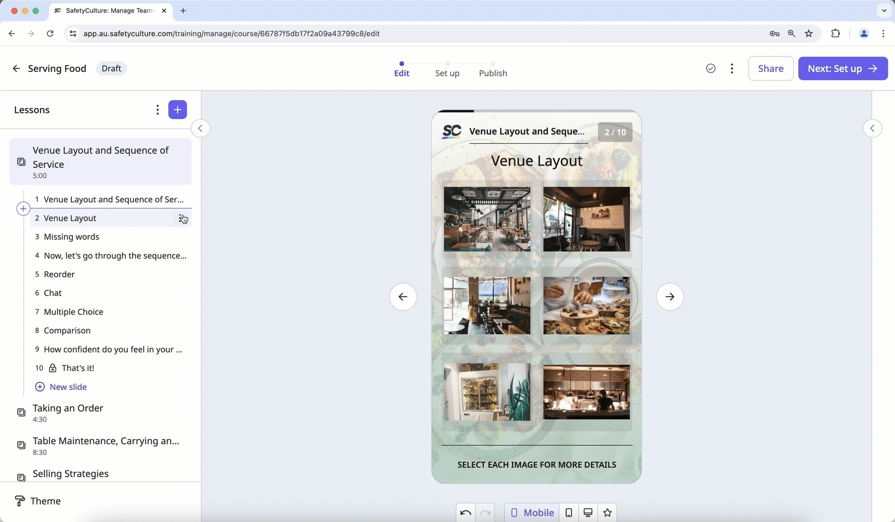This screenshot has height=522, width=895.
Task: Click the Share button
Action: point(770,68)
